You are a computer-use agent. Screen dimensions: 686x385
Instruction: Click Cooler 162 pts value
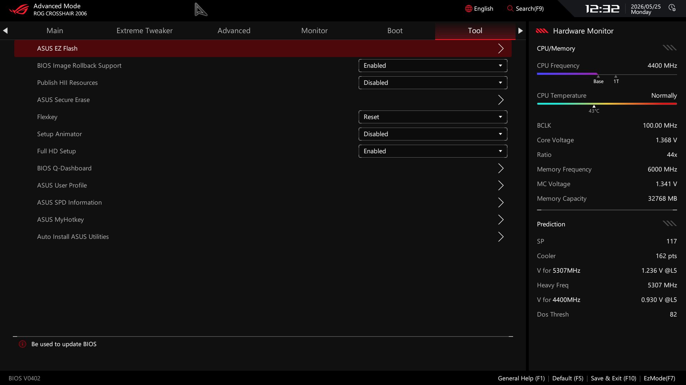tap(666, 256)
